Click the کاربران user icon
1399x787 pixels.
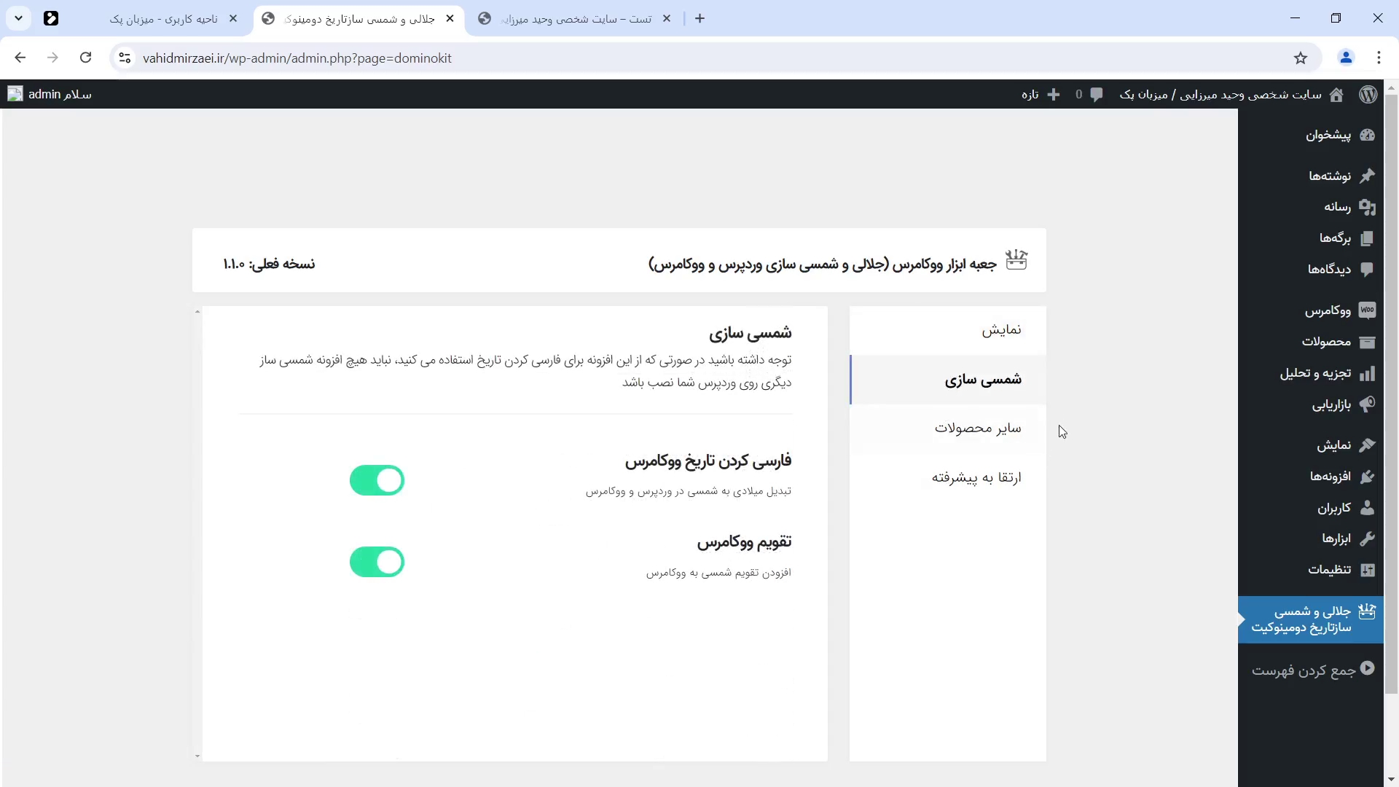click(1367, 508)
